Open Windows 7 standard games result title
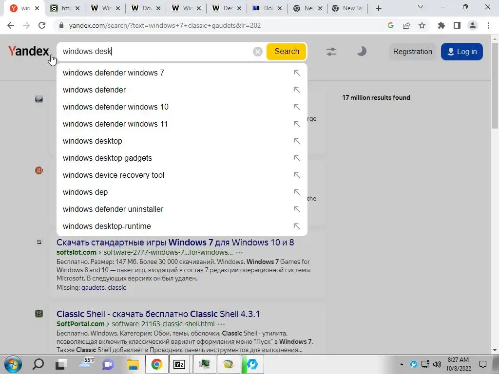The height and width of the screenshot is (374, 499). tap(175, 243)
